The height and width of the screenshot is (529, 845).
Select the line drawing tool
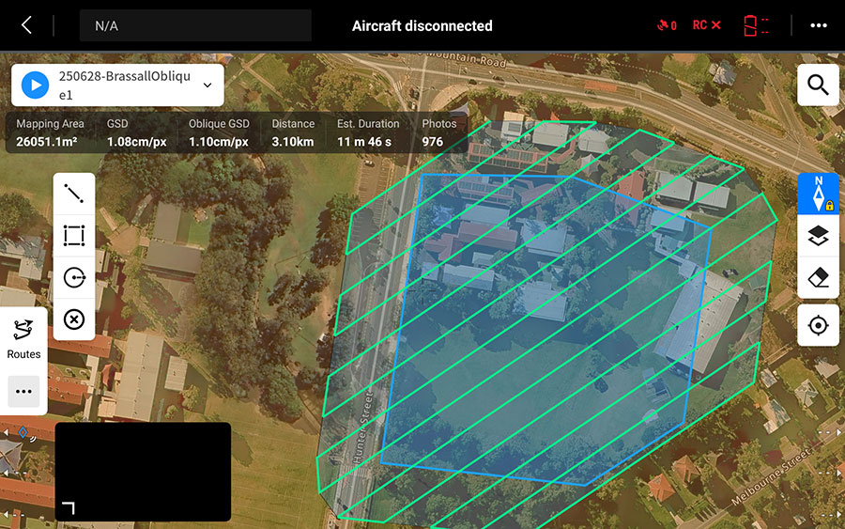74,194
